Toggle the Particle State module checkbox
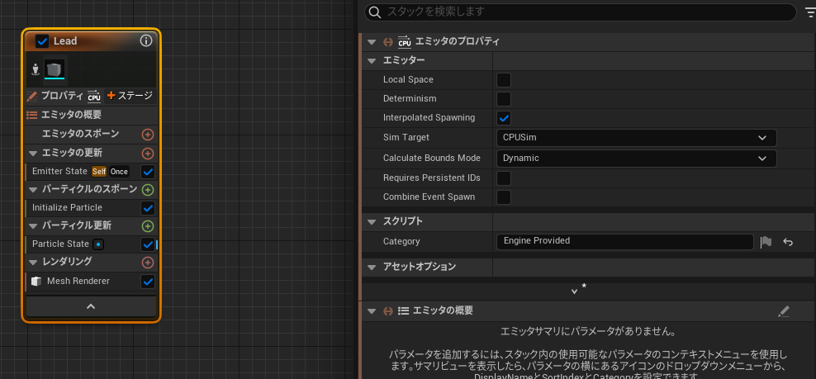Viewport: 816px width, 379px height. [148, 244]
